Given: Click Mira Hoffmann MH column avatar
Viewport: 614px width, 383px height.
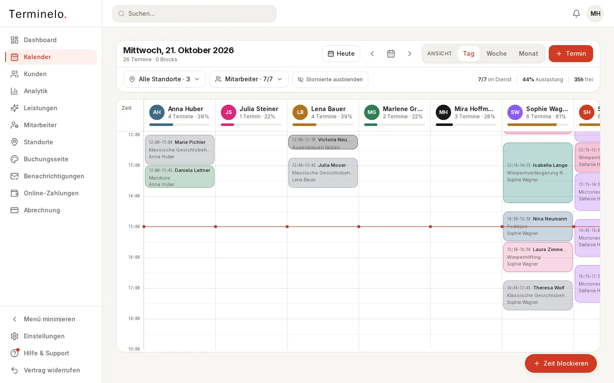Looking at the screenshot, I should click(x=443, y=112).
